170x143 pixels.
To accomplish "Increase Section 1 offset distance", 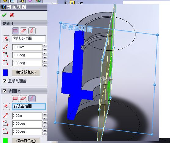I will [45, 46].
